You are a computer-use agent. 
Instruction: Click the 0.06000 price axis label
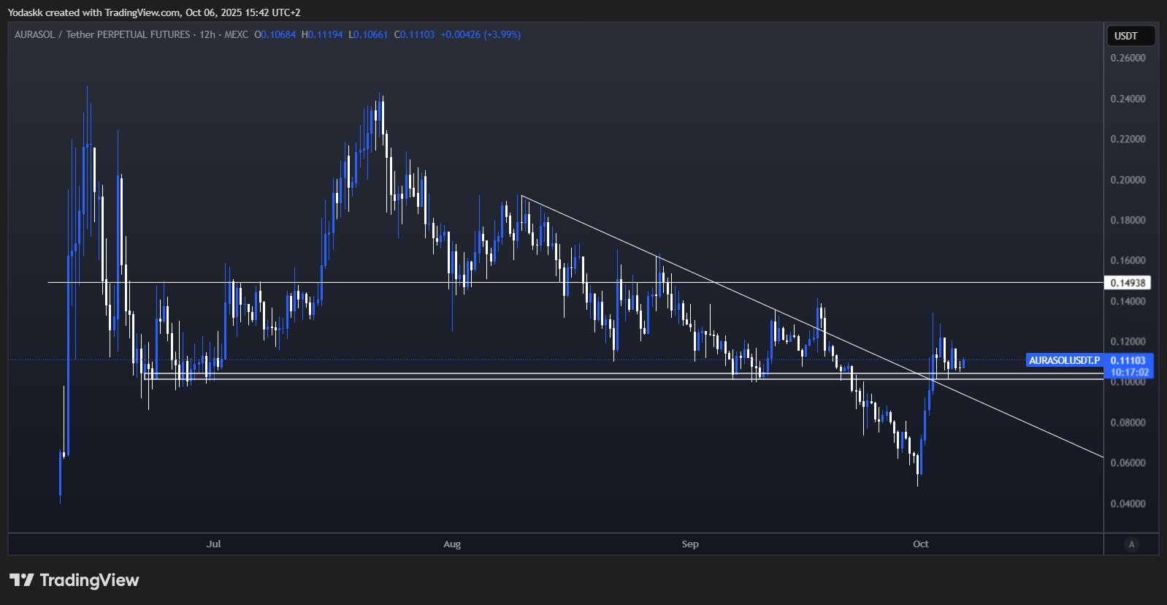pos(1128,463)
